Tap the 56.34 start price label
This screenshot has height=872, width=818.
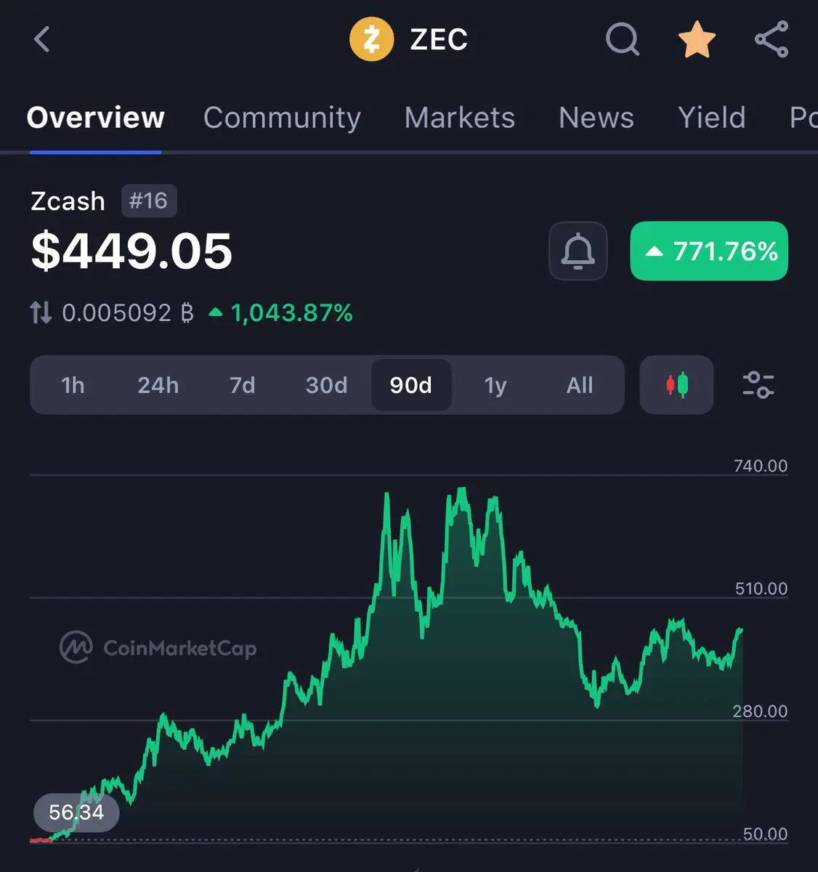(76, 812)
